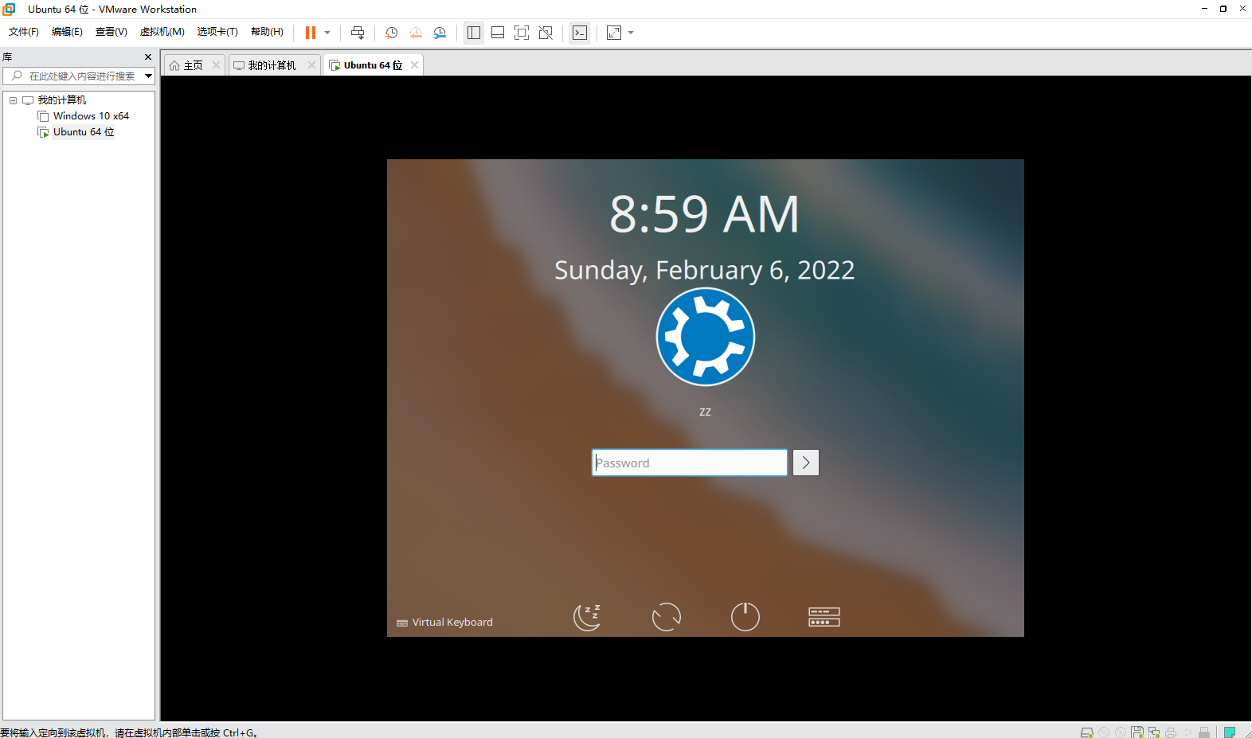Click the 8:59 AM clock text
The width and height of the screenshot is (1252, 738).
705,214
